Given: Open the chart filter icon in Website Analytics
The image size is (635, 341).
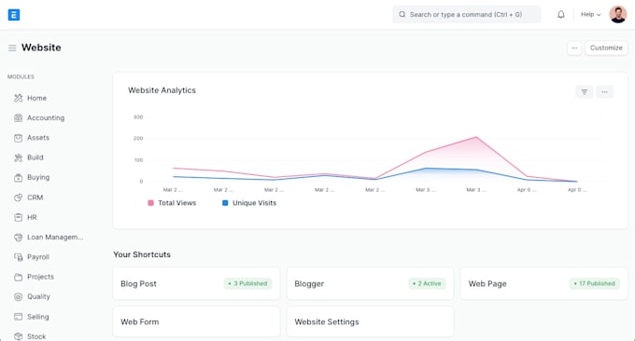Looking at the screenshot, I should pos(584,91).
